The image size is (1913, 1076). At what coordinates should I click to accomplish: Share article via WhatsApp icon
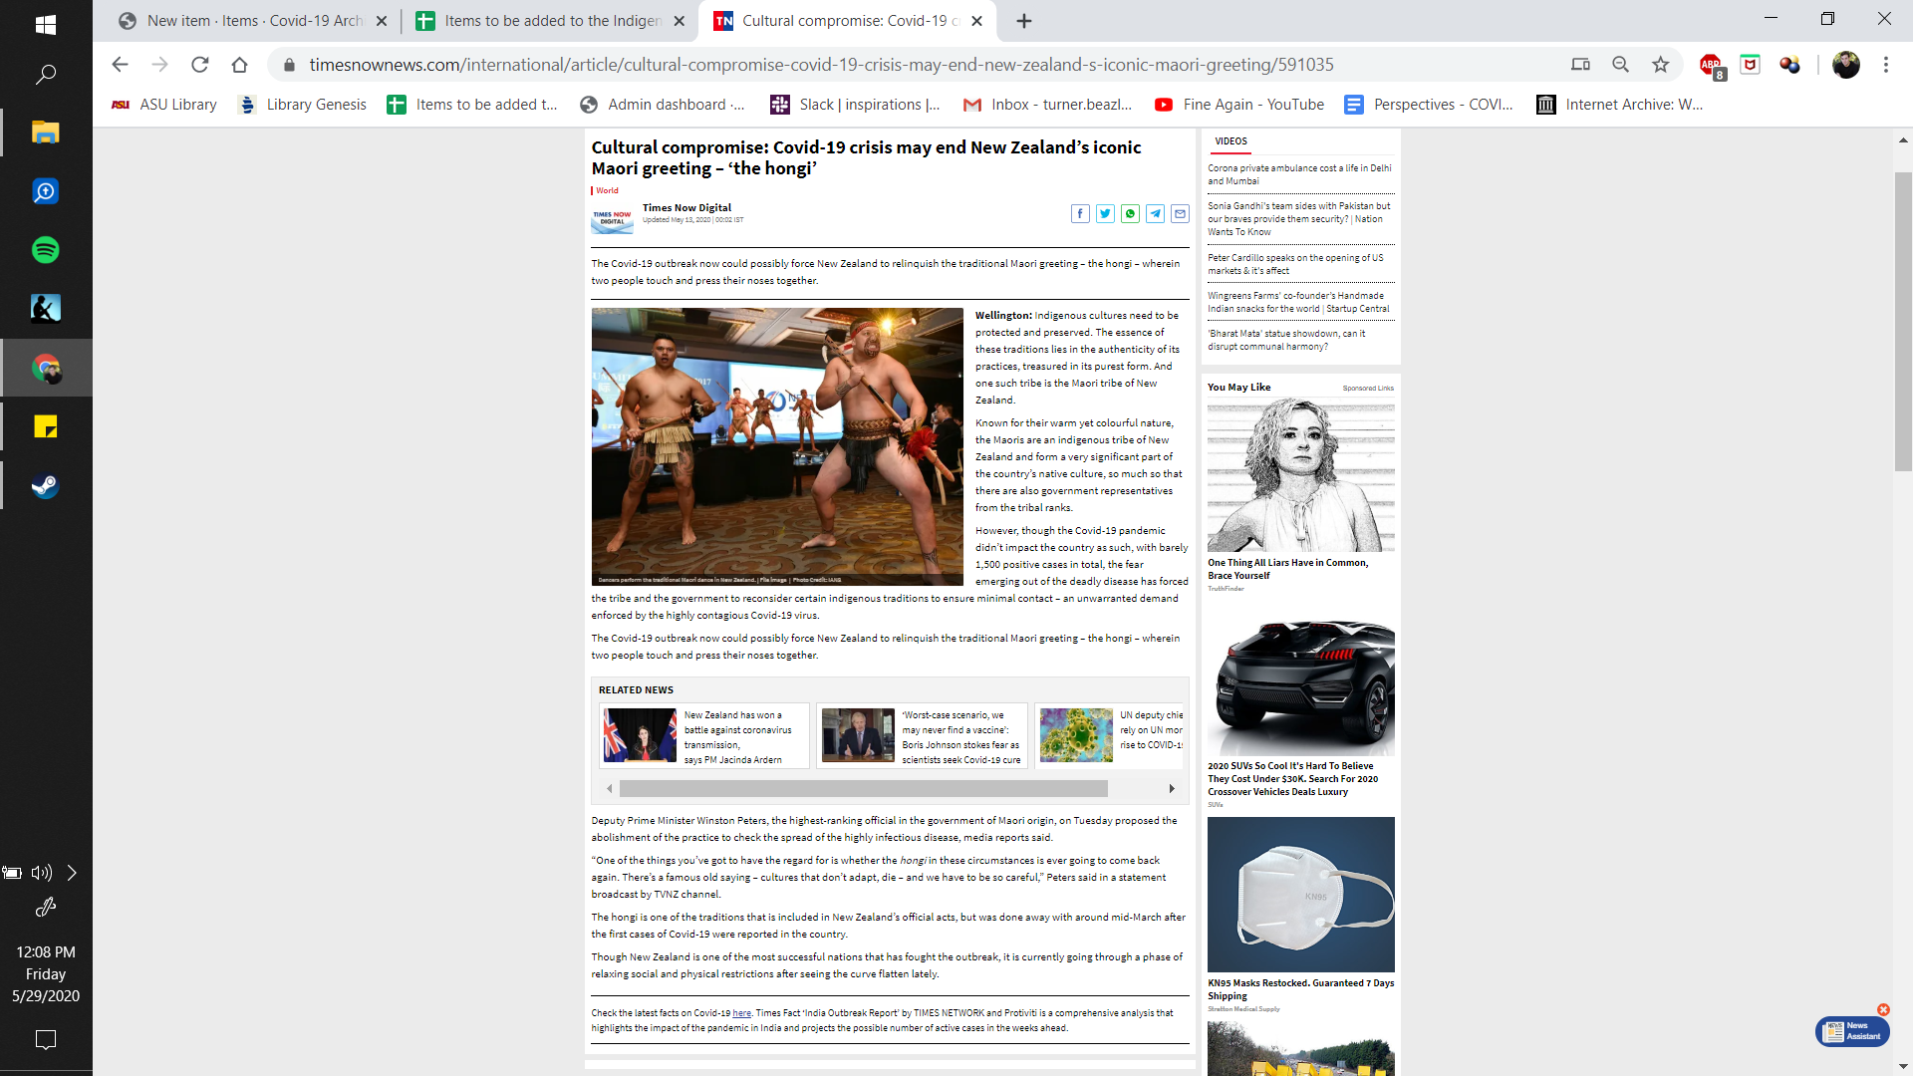point(1130,213)
